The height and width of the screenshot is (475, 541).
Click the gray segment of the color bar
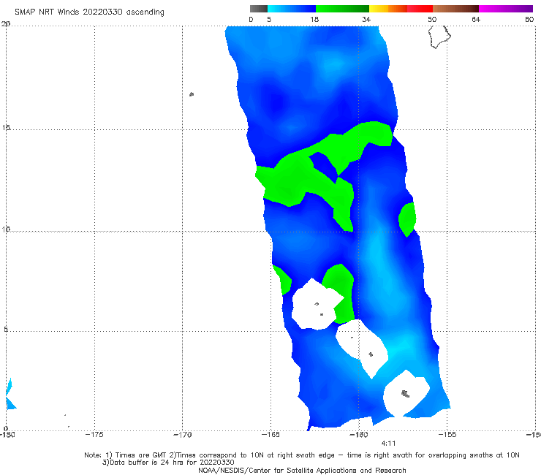[x=259, y=9]
